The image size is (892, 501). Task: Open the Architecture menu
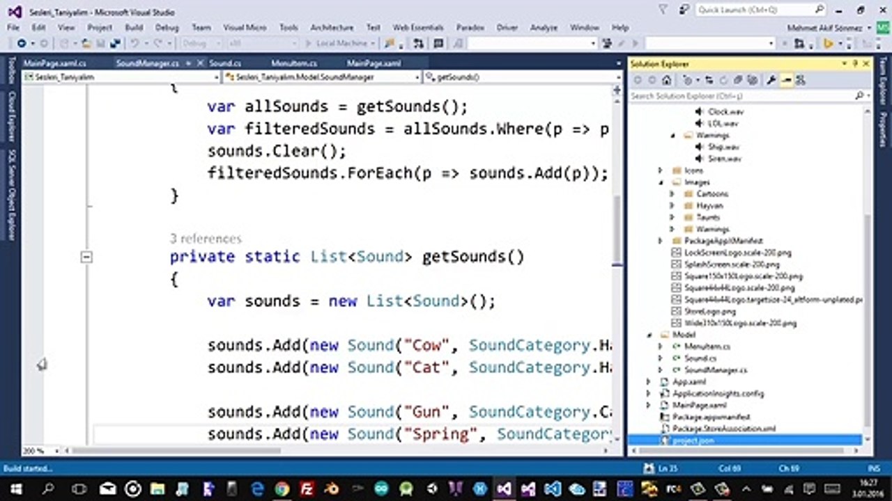coord(332,27)
